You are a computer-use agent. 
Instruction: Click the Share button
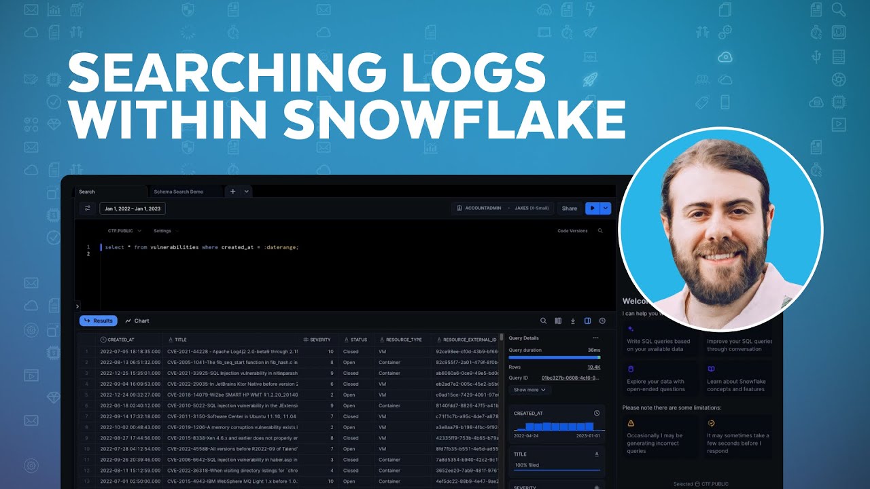pyautogui.click(x=570, y=209)
